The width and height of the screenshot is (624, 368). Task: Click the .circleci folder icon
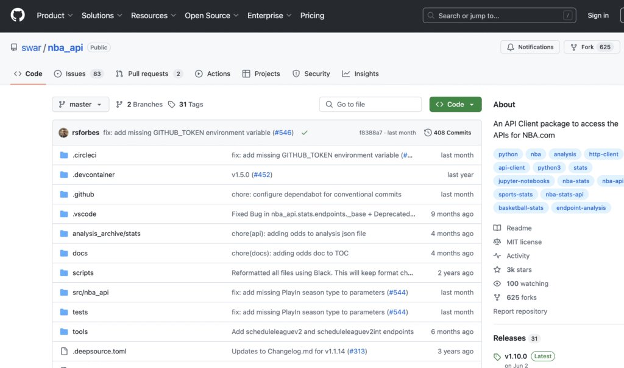(63, 155)
